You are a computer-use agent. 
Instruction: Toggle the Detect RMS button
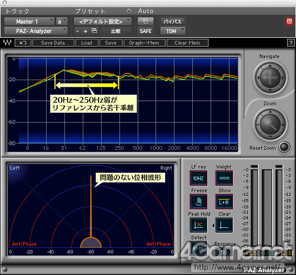click(199, 249)
